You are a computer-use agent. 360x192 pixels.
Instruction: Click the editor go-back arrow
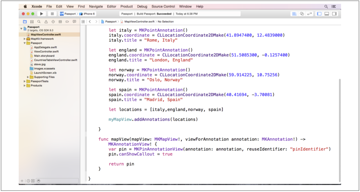coord(90,22)
